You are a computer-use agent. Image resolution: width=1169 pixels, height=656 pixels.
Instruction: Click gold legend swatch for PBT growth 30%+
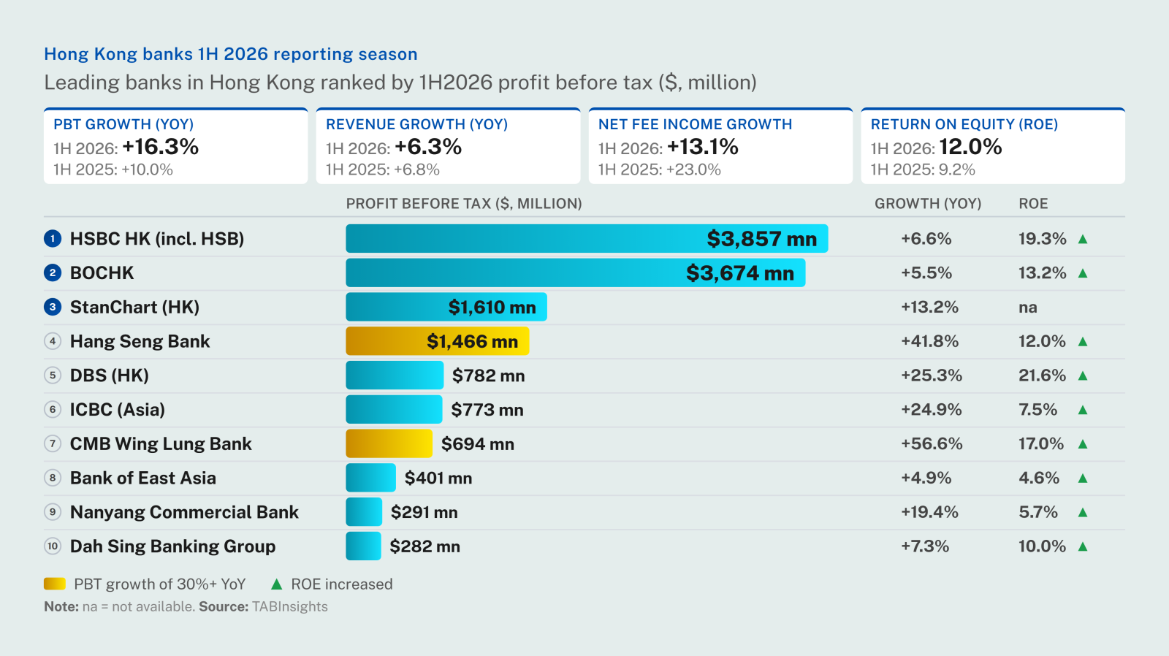55,584
